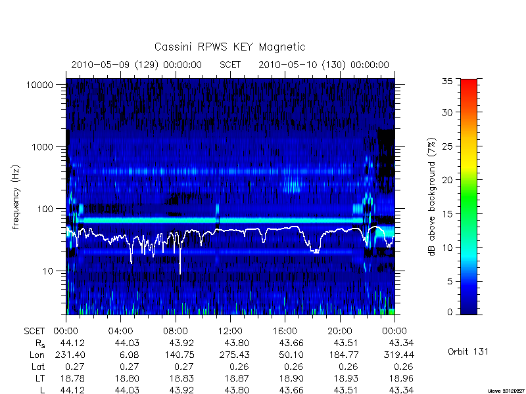Screen dimensions: 526x394
Task: Click the 1000 frequency tick label
Action: pos(42,147)
